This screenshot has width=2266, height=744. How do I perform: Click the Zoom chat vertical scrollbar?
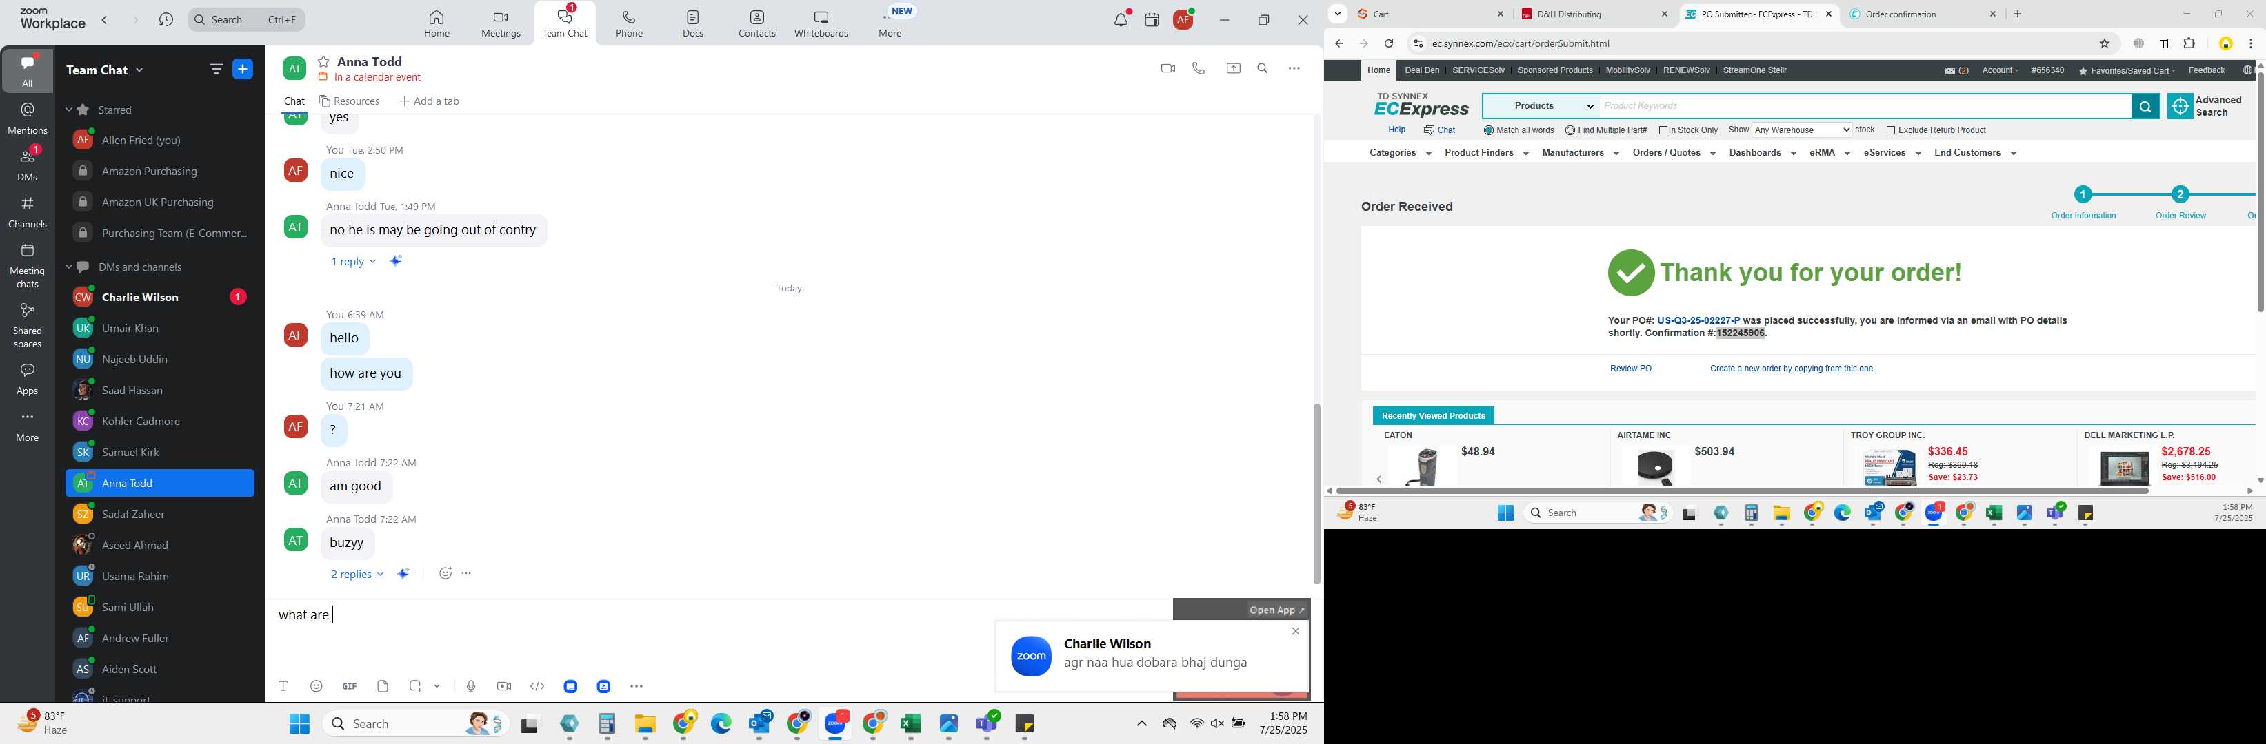click(1316, 493)
